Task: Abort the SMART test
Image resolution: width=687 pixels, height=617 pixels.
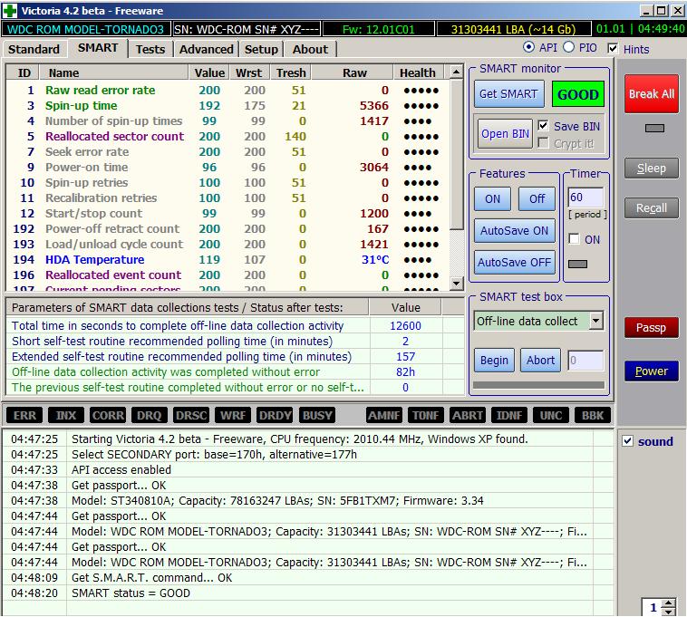Action: click(540, 360)
